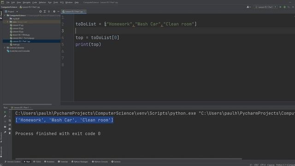The height and width of the screenshot is (166, 295).
Task: Click the soft-wrap icon in Run panel
Action: (x=10, y=120)
